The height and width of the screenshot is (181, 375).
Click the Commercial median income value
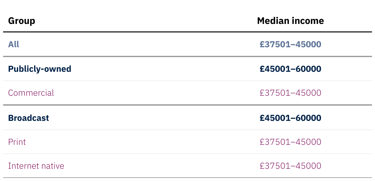point(290,93)
